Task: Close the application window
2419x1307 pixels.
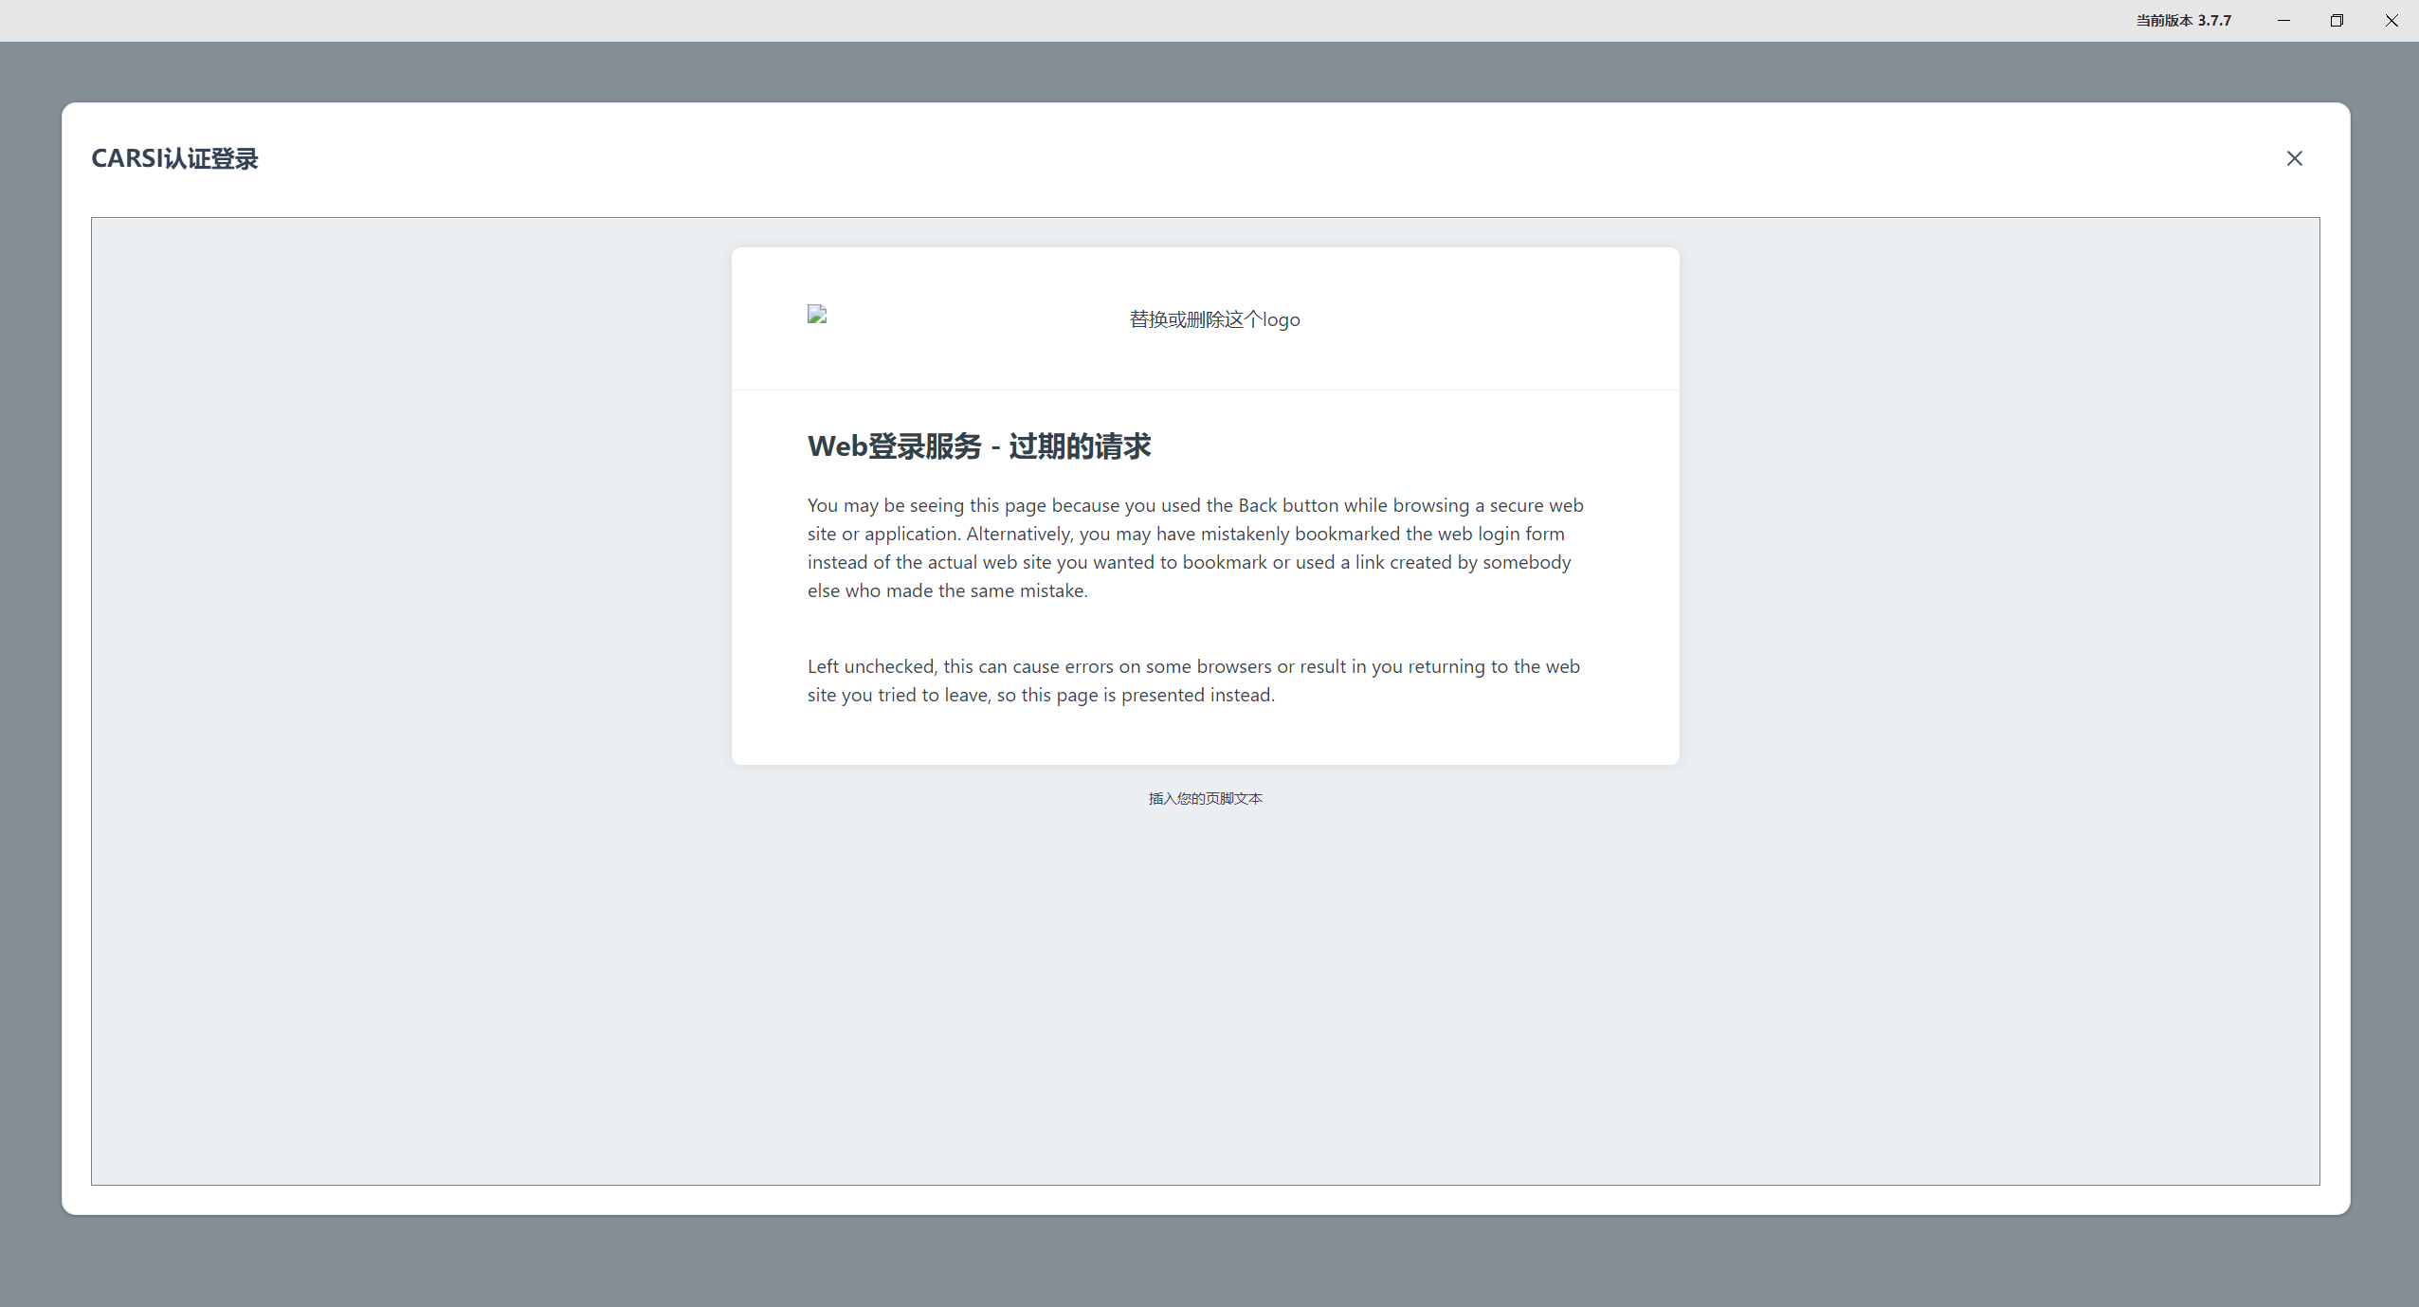Action: pyautogui.click(x=2391, y=20)
